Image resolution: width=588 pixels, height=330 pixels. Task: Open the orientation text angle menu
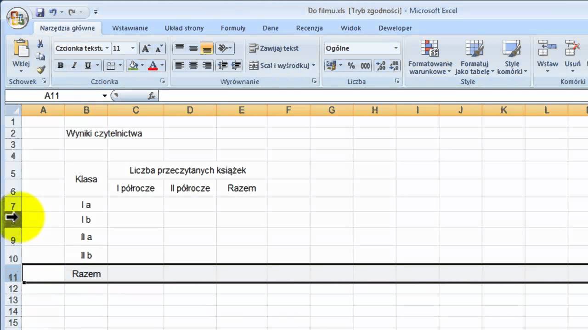[225, 48]
